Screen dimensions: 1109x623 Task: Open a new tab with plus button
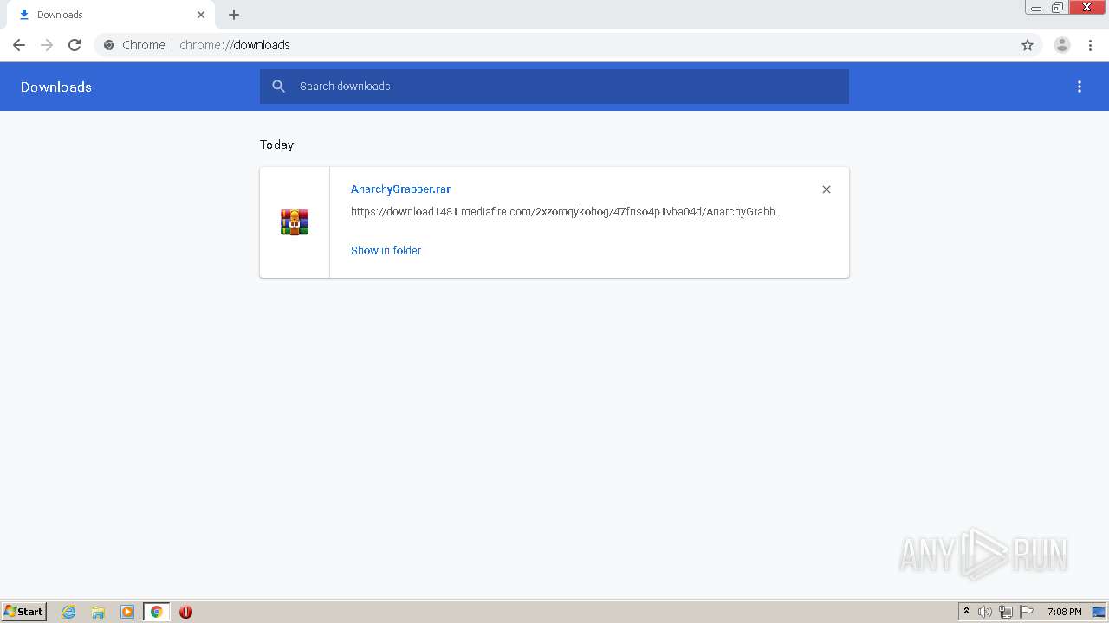[x=234, y=15]
